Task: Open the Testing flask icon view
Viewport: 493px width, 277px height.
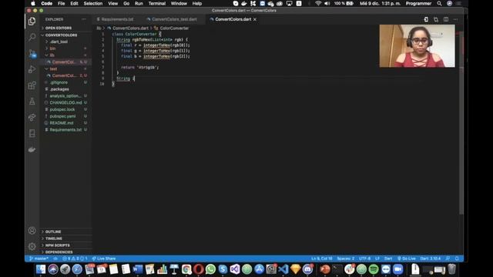Action: click(32, 101)
